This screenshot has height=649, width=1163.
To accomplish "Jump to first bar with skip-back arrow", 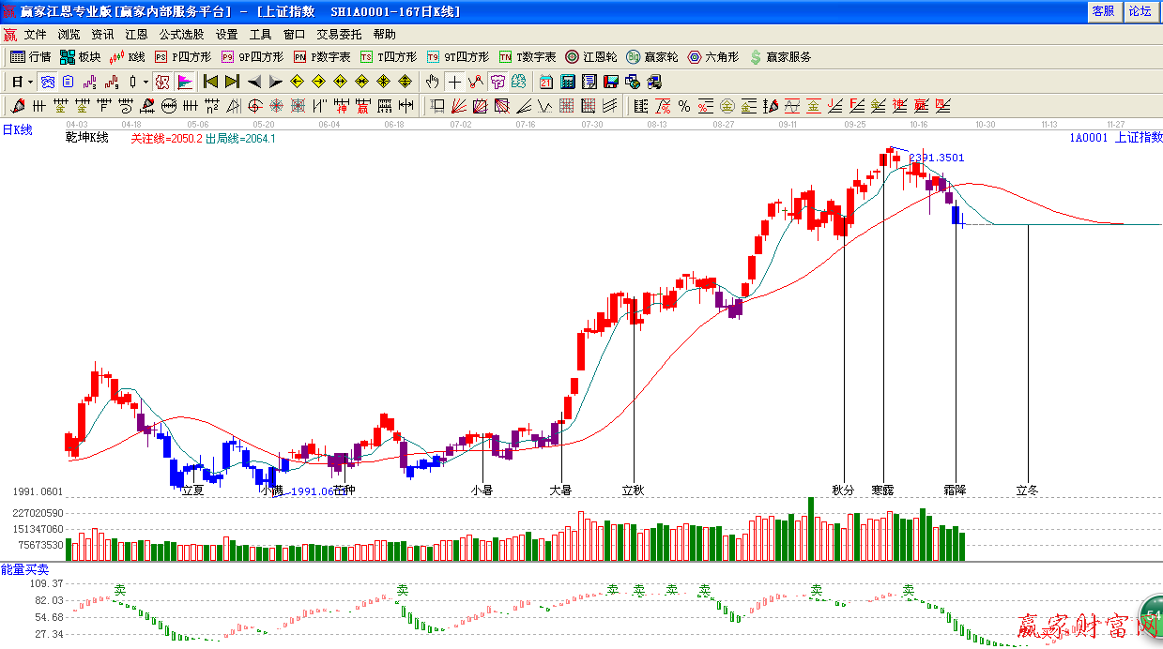I will tap(210, 82).
